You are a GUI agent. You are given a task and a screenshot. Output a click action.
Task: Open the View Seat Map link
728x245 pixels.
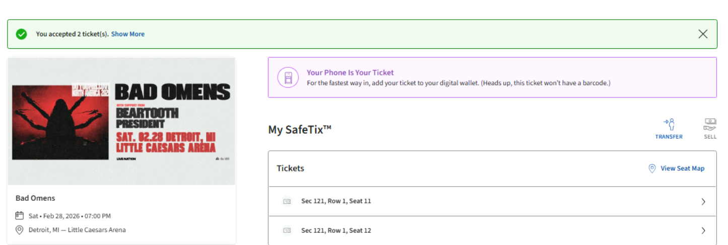pyautogui.click(x=682, y=169)
